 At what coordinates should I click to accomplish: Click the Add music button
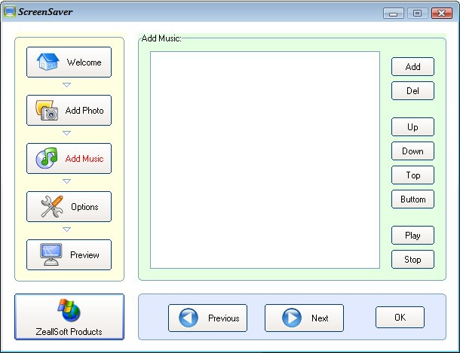pyautogui.click(x=412, y=67)
